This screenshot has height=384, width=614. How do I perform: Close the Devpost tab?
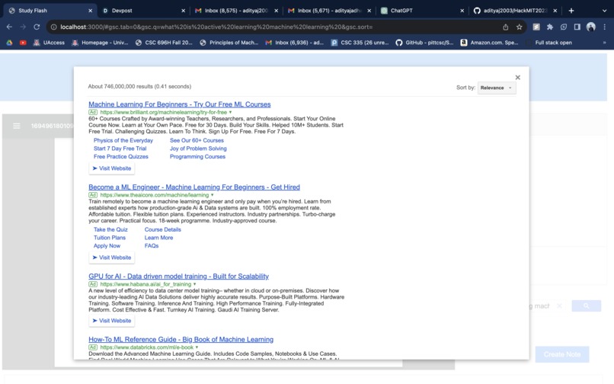[x=183, y=11]
